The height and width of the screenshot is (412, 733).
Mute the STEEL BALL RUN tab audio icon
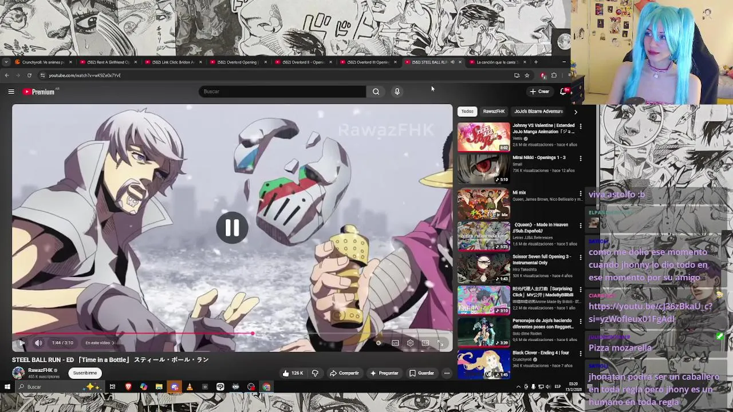[452, 62]
